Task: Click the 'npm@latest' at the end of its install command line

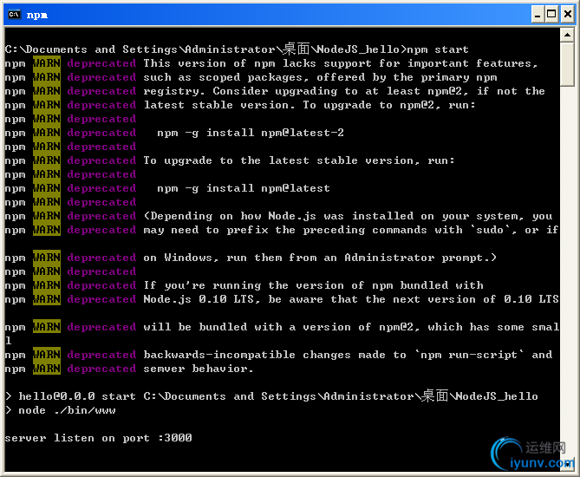Action: (x=295, y=188)
